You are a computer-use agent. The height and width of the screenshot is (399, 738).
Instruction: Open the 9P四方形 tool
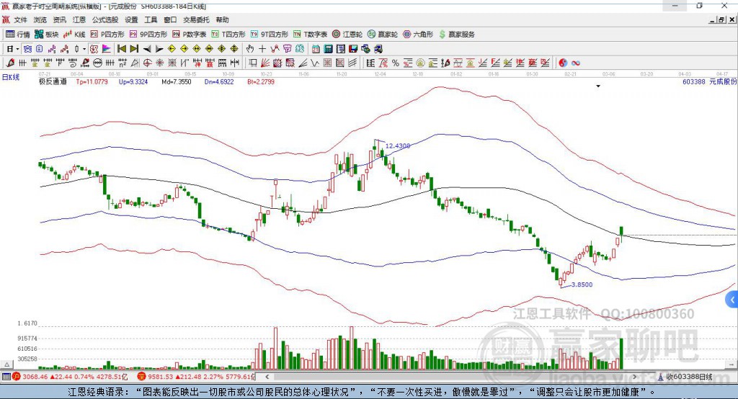pos(148,35)
